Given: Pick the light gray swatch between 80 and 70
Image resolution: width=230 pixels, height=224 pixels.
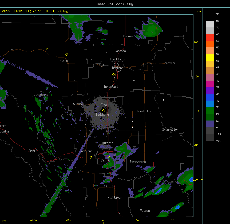Looking at the screenshot, I should pyautogui.click(x=210, y=24).
